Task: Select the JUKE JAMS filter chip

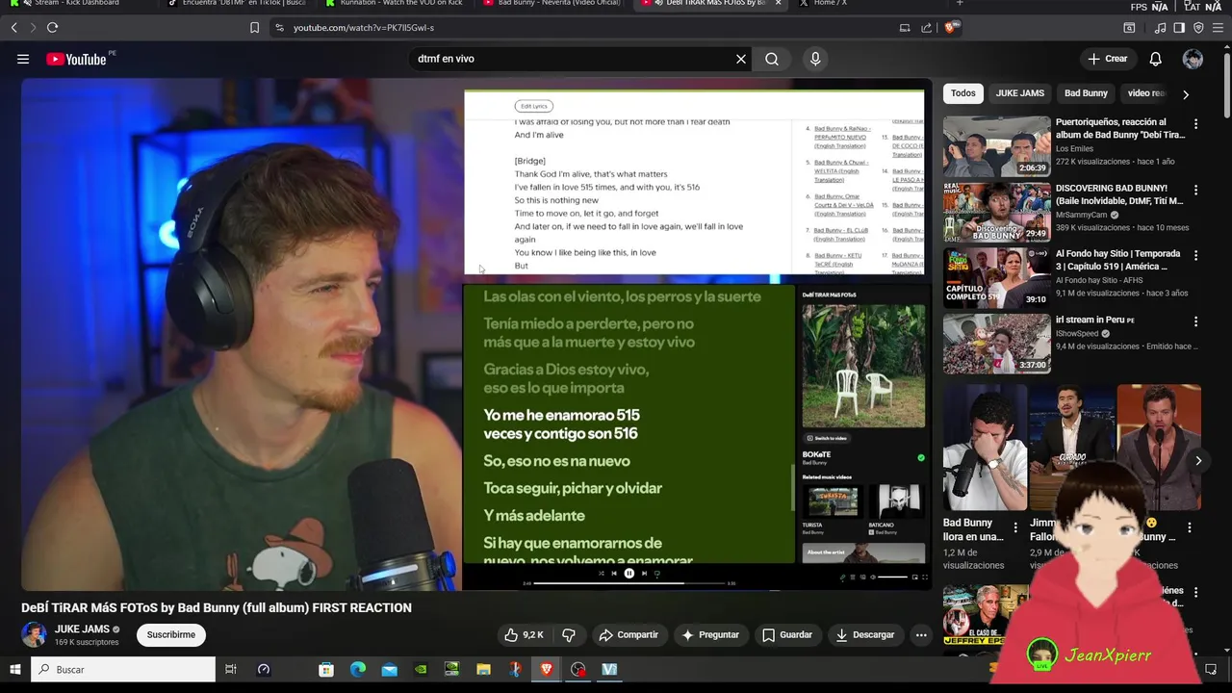Action: coord(1019,93)
